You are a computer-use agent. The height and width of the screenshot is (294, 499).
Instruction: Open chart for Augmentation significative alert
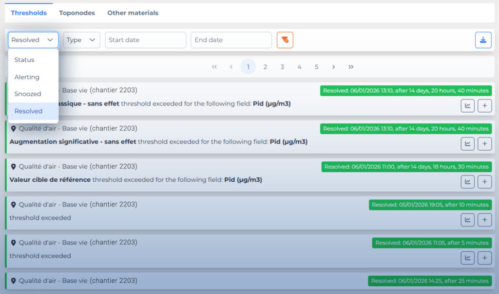468,143
